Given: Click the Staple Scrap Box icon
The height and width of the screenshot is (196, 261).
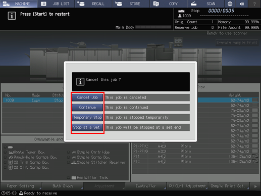Looking at the screenshot, I should pyautogui.click(x=74, y=158).
